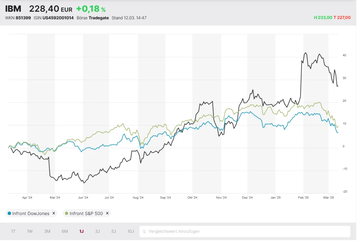Image resolution: width=357 pixels, height=241 pixels.
Task: Click the Vergleichswert hinzufügen input field
Action: click(246, 231)
